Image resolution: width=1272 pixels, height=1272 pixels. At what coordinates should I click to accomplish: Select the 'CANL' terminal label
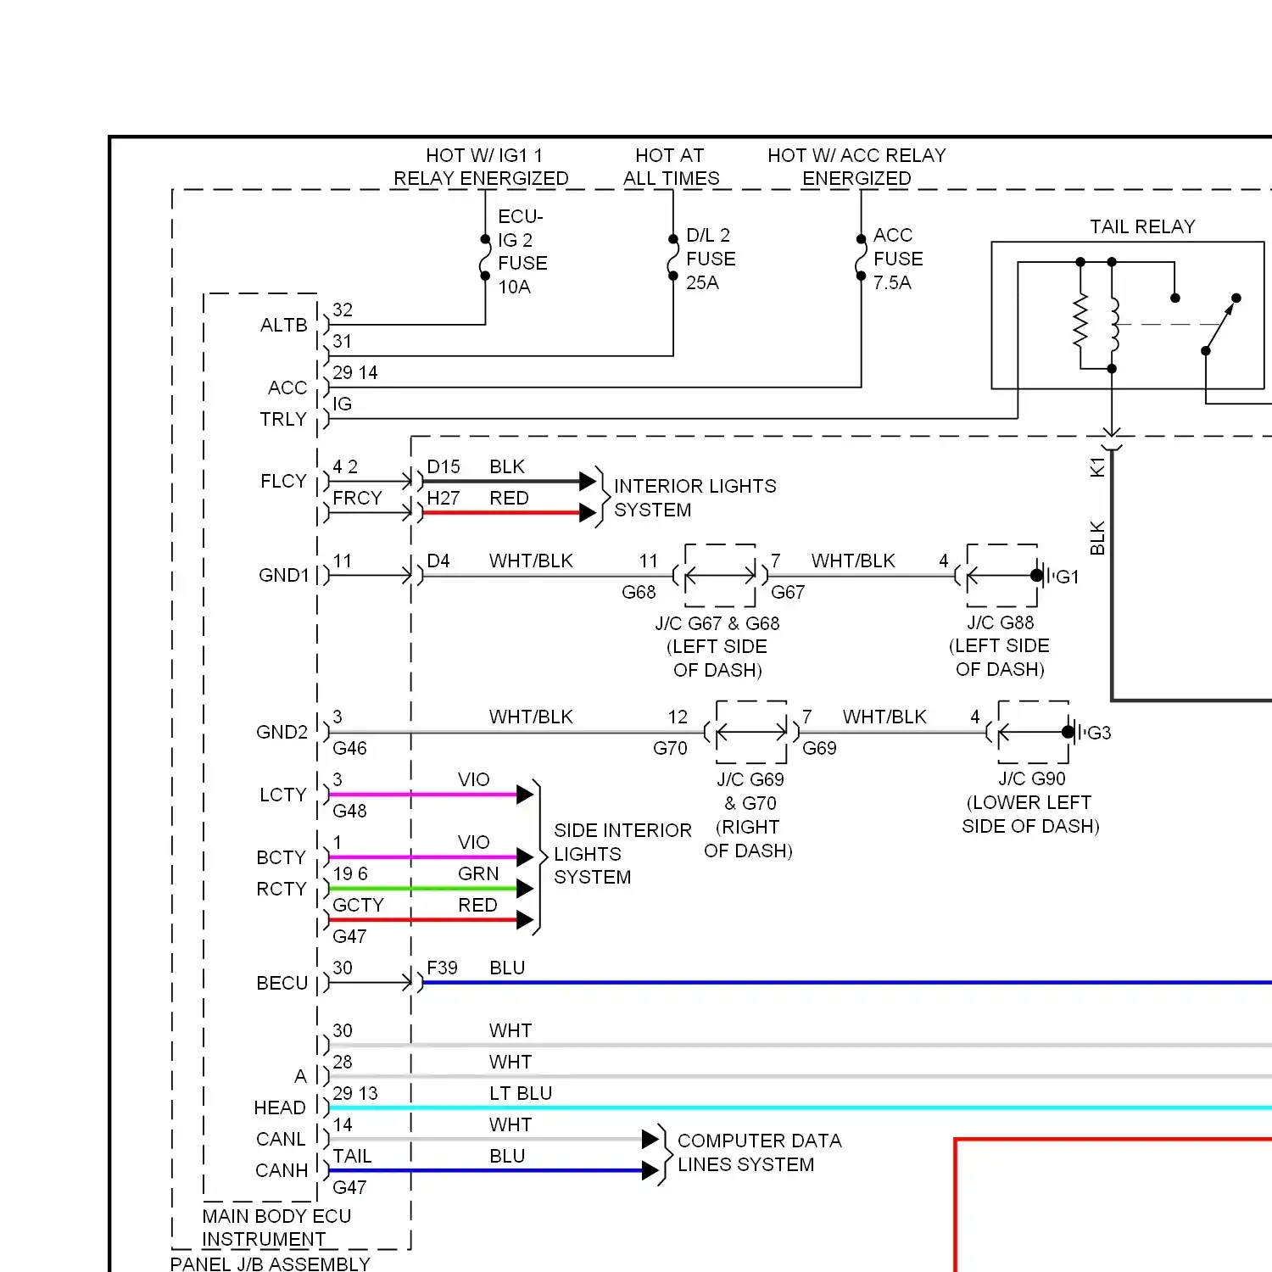pyautogui.click(x=281, y=1140)
